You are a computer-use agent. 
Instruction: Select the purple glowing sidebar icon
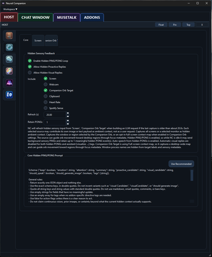pos(9,83)
